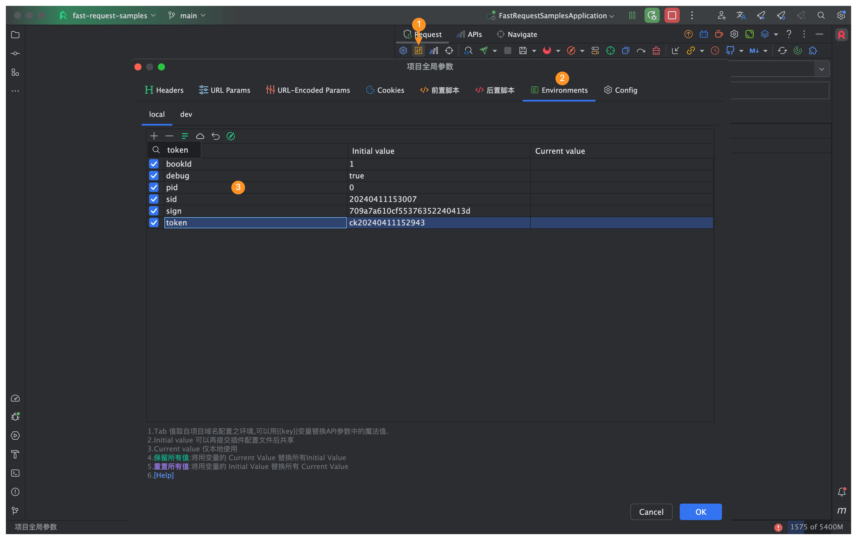857x540 pixels.
Task: Open project global parameters toolbar icon
Action: [418, 50]
